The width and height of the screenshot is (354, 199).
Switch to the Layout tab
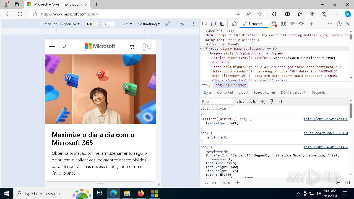point(243,93)
